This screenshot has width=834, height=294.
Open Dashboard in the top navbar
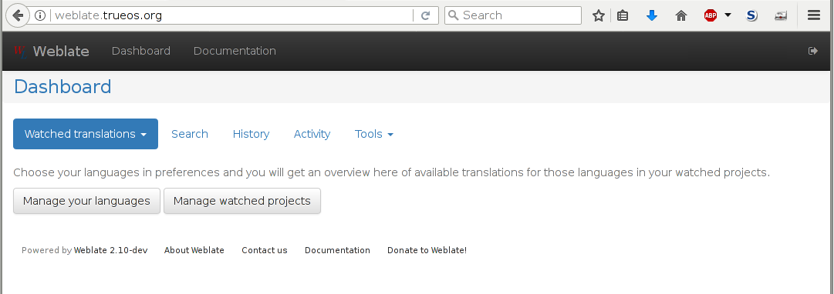click(141, 51)
